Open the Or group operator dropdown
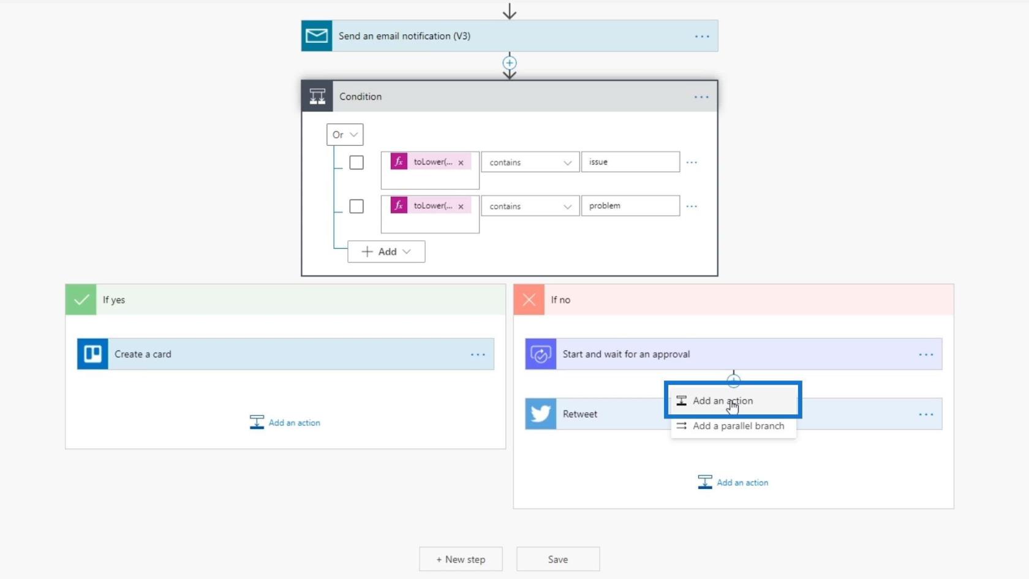 coord(345,135)
